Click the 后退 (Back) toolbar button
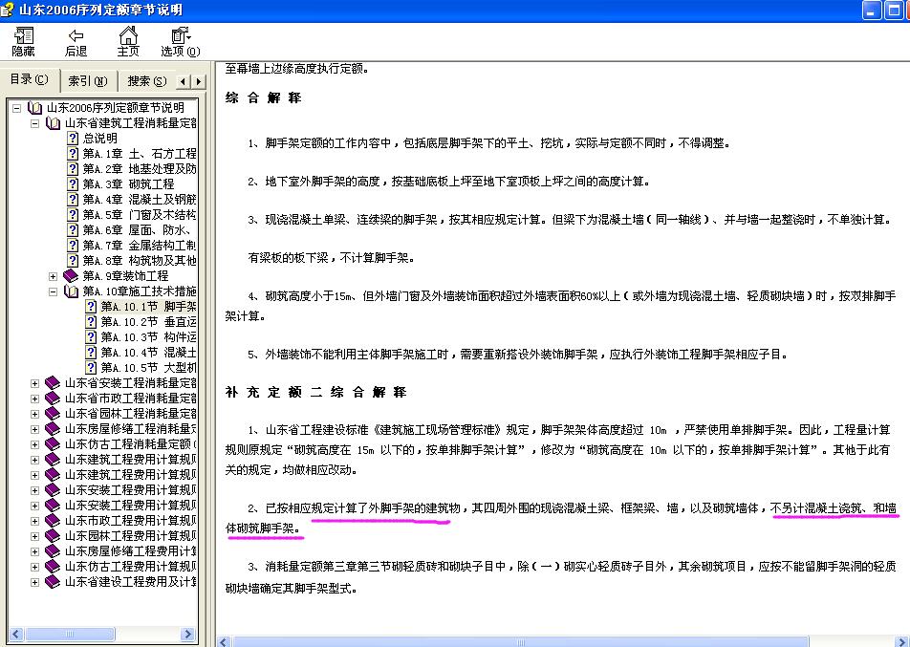 [76, 42]
